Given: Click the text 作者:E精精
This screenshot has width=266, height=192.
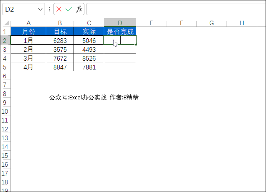Looking at the screenshot, I should 124,97.
